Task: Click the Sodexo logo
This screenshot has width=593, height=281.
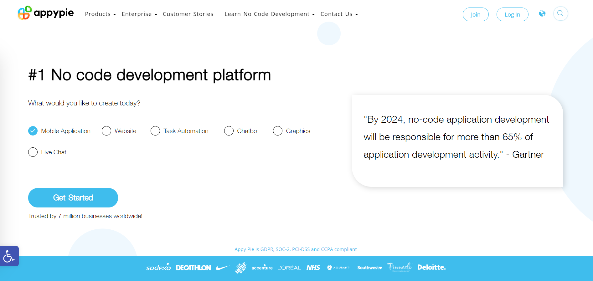Action: pos(158,267)
